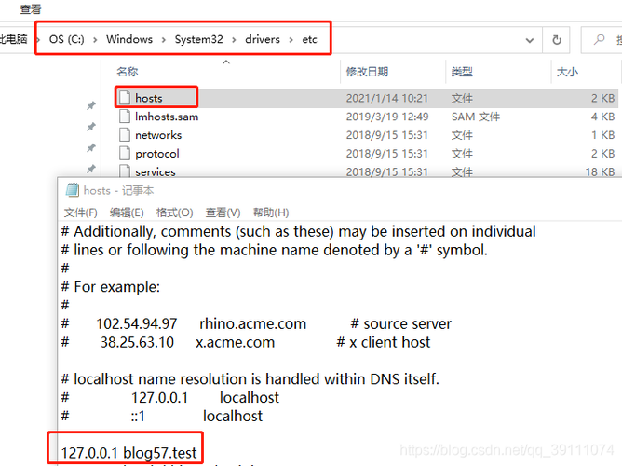
Task: Expand the chevron after Windows breadcrumb
Action: 164,40
